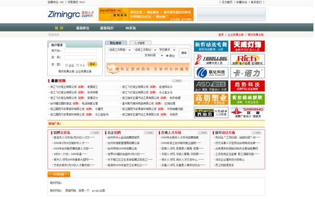Open 最新职位 in navigation bar
This screenshot has height=199, width=315.
click(83, 28)
